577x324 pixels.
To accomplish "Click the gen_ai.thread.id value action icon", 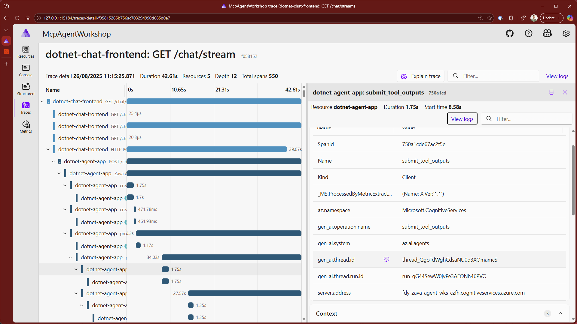I will click(386, 259).
